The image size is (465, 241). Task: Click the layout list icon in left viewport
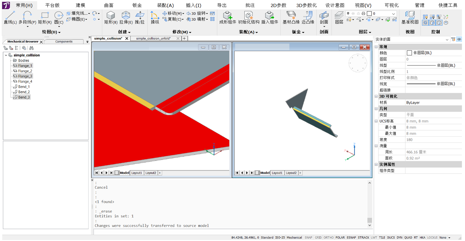pyautogui.click(x=117, y=173)
